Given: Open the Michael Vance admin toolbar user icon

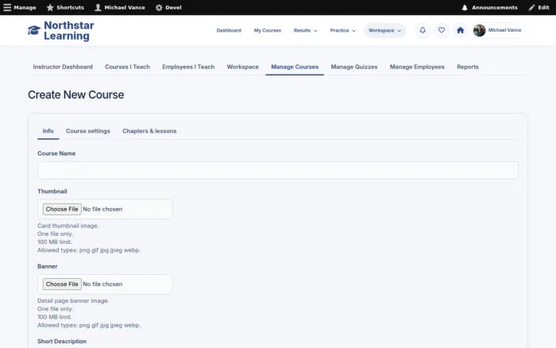Looking at the screenshot, I should click(98, 7).
